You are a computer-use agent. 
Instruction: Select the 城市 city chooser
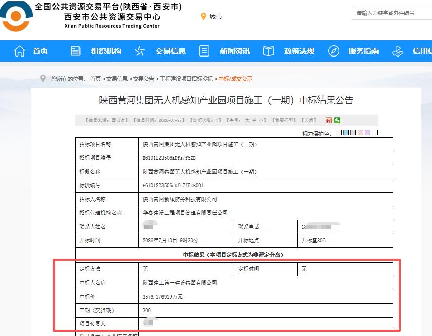point(215,17)
